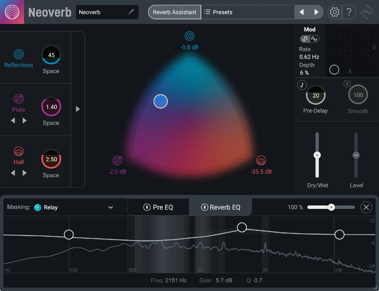Adjust the Masking amount slider at 100%
The image size is (379, 291).
pyautogui.click(x=331, y=207)
